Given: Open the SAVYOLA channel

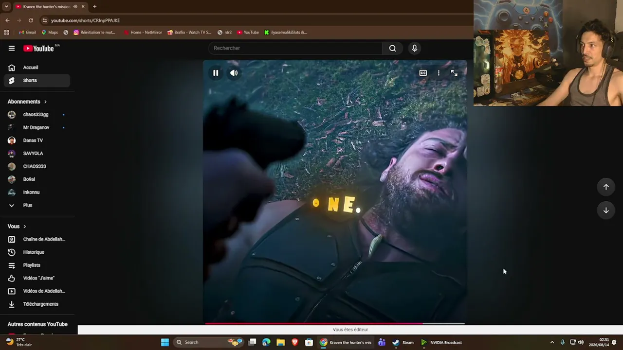Looking at the screenshot, I should (x=37, y=153).
